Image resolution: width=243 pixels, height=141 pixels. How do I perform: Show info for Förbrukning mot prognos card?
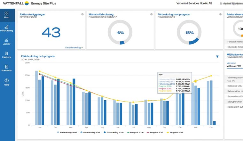tap(220, 14)
